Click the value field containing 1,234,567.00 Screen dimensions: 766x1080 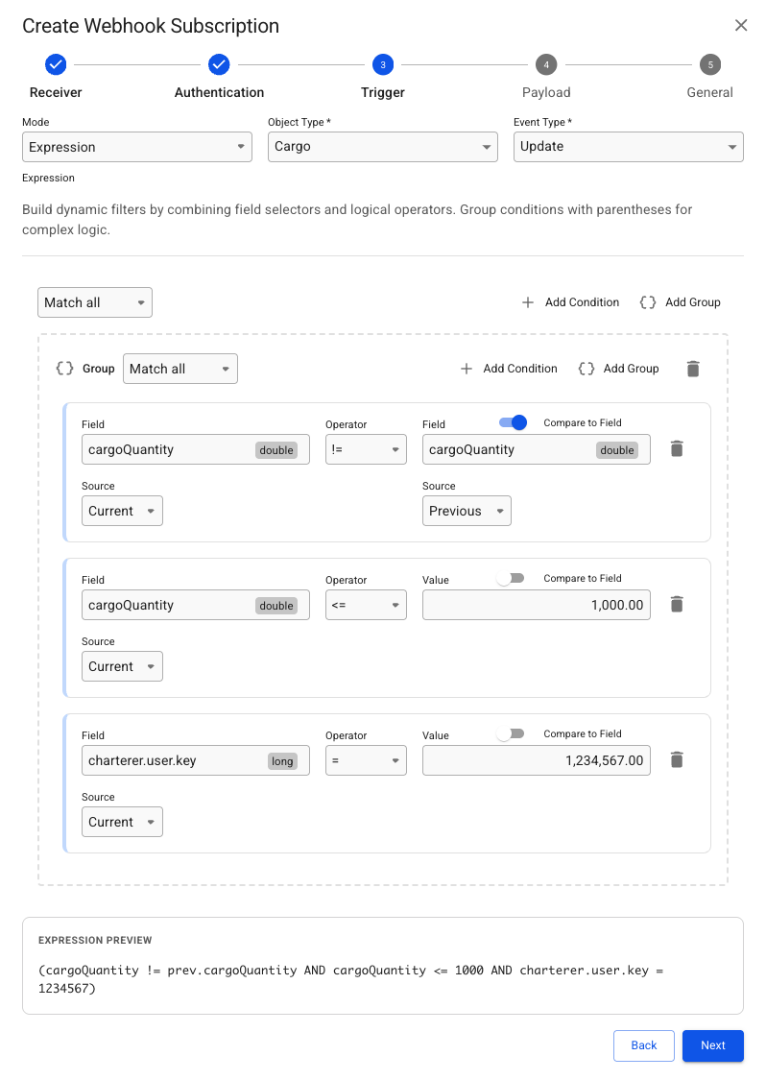[x=536, y=760]
